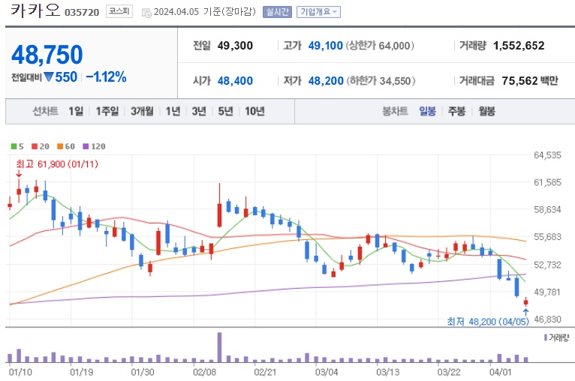Click the lower limit price 34,550
575x381 pixels.
[395, 80]
